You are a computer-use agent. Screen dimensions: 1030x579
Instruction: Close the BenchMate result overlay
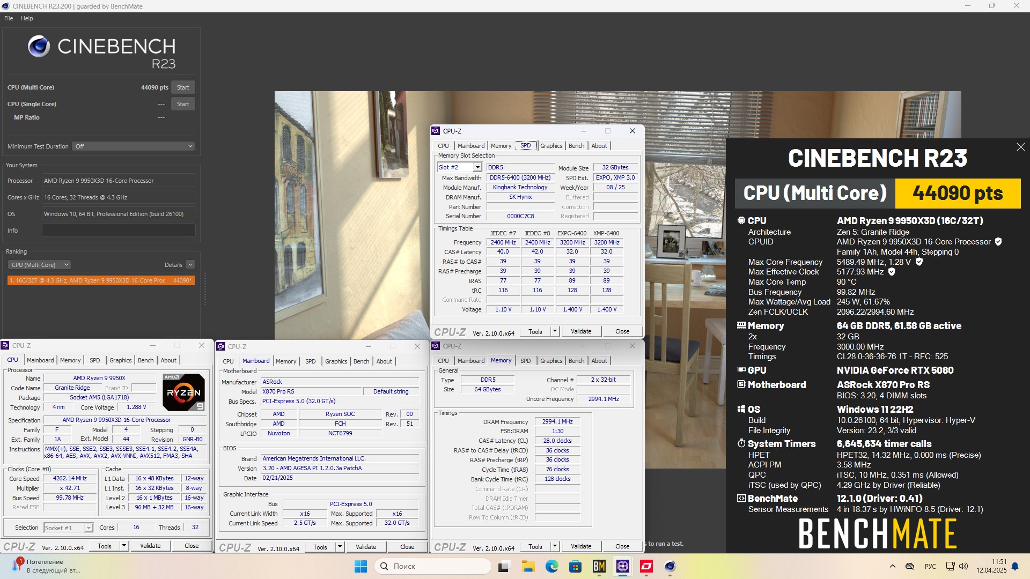(x=1020, y=147)
